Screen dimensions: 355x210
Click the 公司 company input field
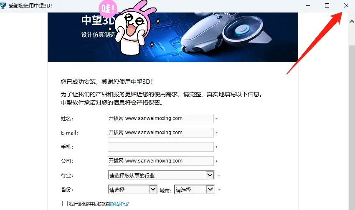[x=160, y=161]
